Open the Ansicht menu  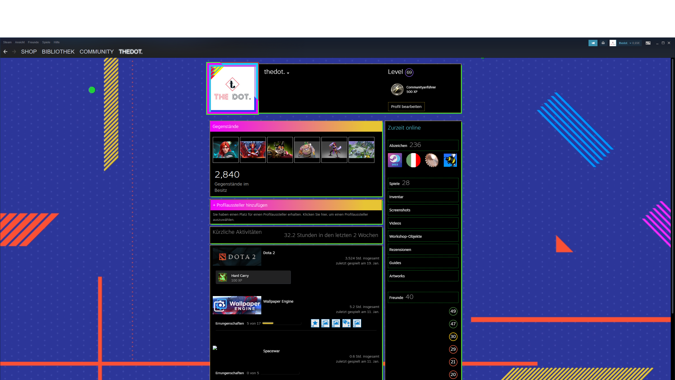tap(20, 42)
